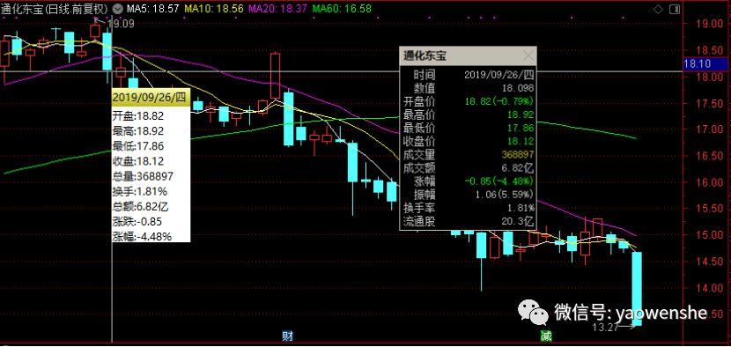Viewport: 731px width, 347px height.
Task: Click the tall red candle near 18.50
Action: click(x=275, y=76)
